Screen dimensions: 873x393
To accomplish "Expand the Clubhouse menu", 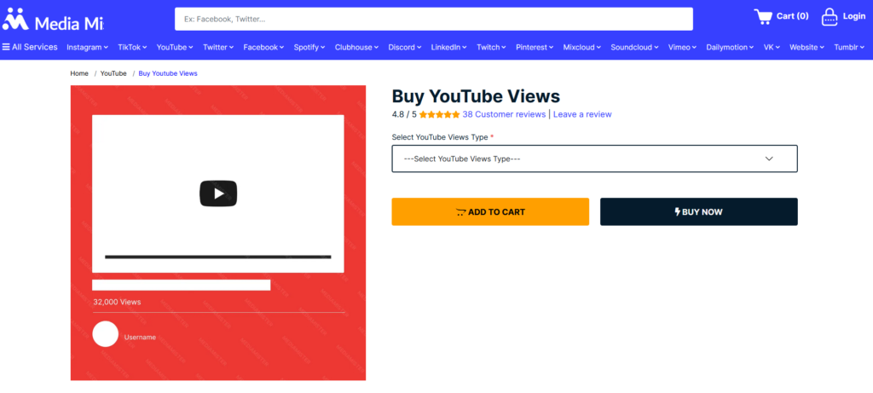I will (x=357, y=48).
